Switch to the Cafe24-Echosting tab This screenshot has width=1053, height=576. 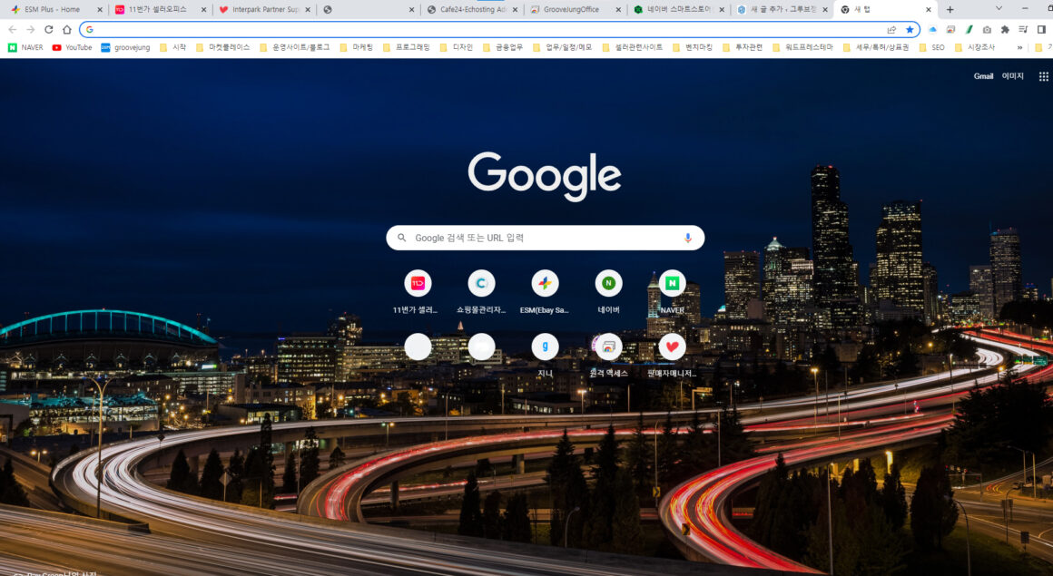pos(467,9)
